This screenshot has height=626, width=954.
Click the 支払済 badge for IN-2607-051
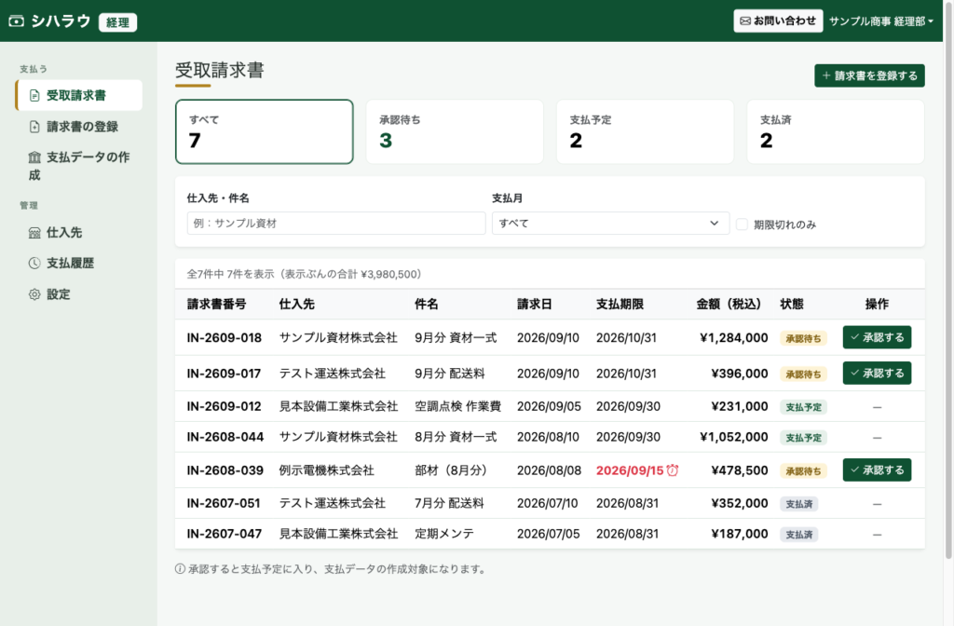[798, 504]
